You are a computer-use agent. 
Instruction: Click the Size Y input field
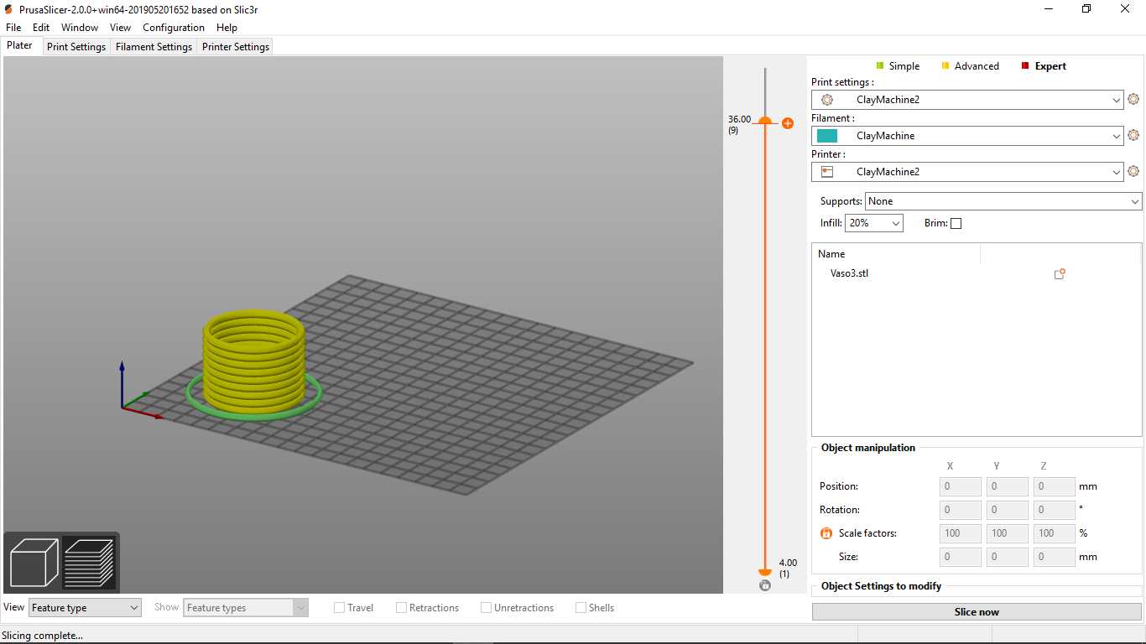pyautogui.click(x=1008, y=557)
